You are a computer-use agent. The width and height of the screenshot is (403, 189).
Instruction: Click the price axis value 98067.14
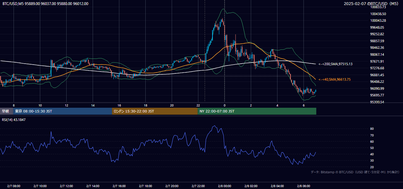pyautogui.click(x=377, y=54)
